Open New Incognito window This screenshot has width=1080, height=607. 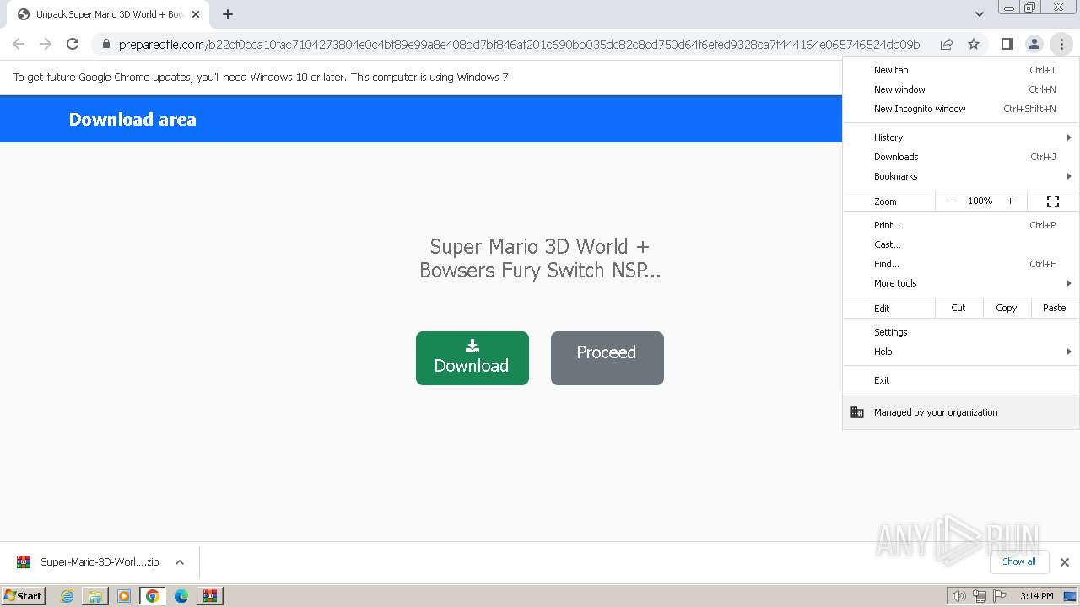[961, 109]
